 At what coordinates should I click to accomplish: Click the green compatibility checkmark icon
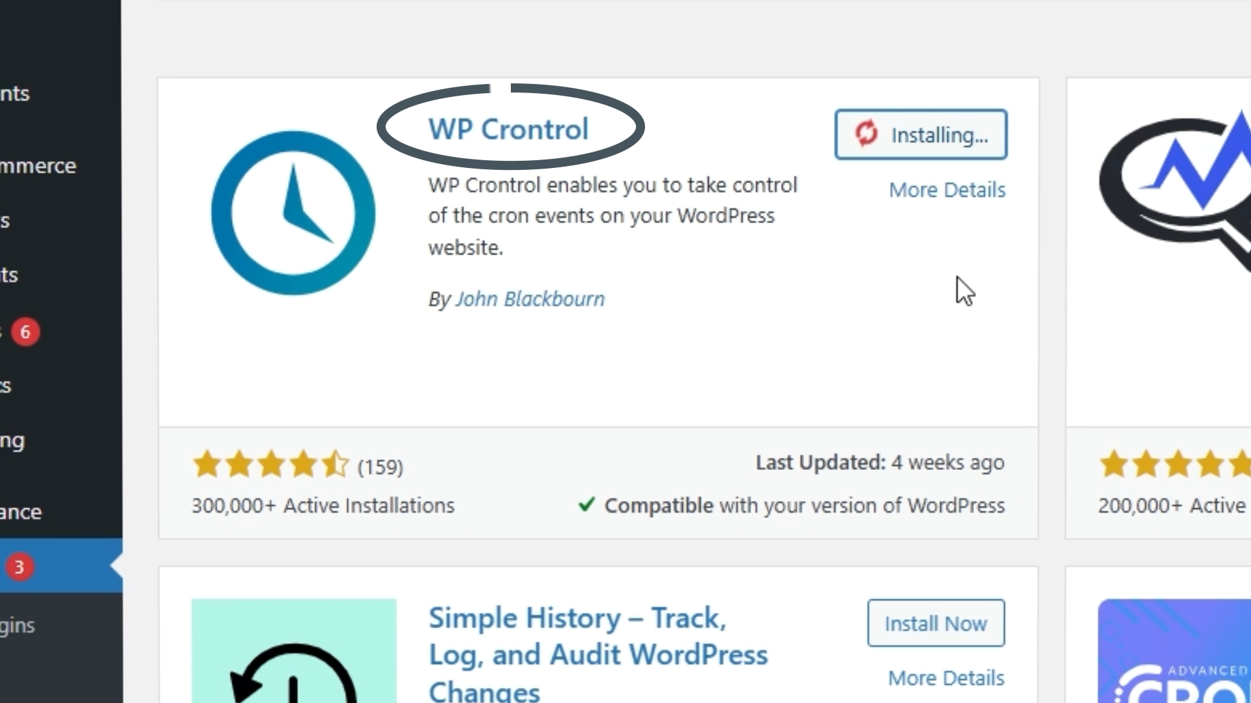586,504
